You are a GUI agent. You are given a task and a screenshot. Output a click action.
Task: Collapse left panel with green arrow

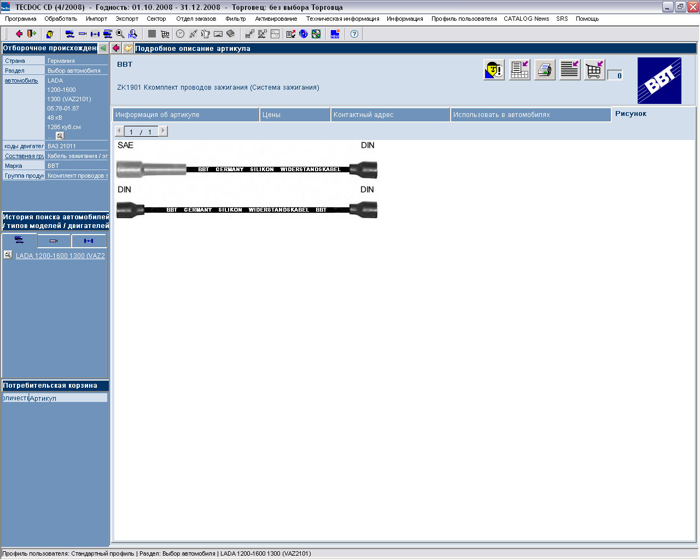[x=103, y=48]
